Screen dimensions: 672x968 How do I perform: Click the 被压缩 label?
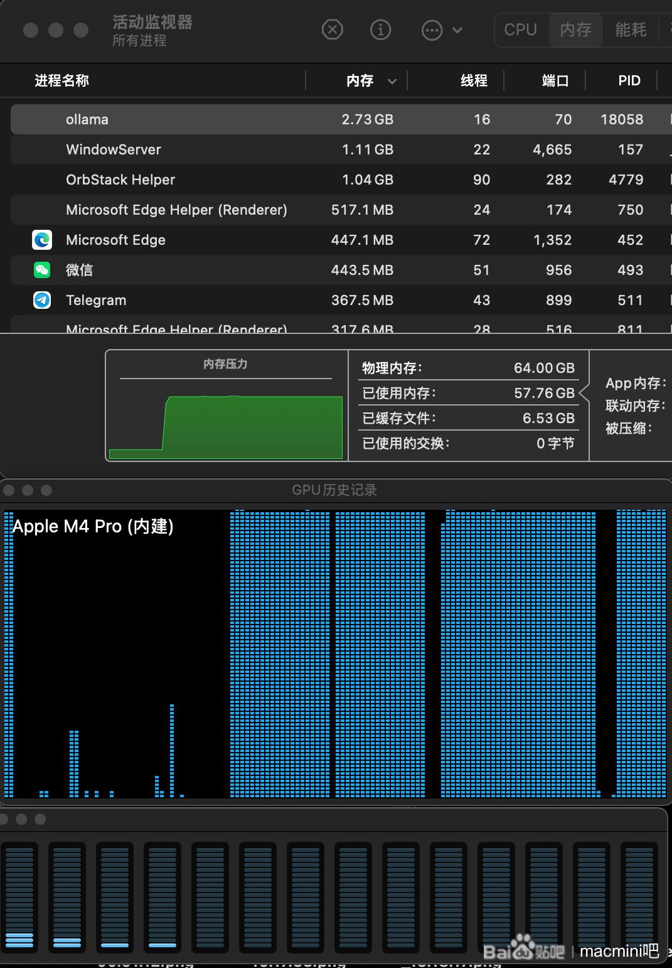point(629,428)
